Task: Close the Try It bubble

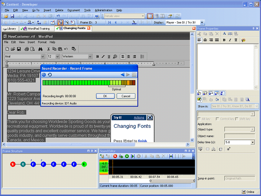Action: (150, 118)
